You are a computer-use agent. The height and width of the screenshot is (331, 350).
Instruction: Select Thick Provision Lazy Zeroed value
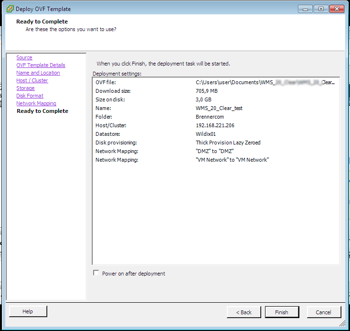pyautogui.click(x=228, y=143)
